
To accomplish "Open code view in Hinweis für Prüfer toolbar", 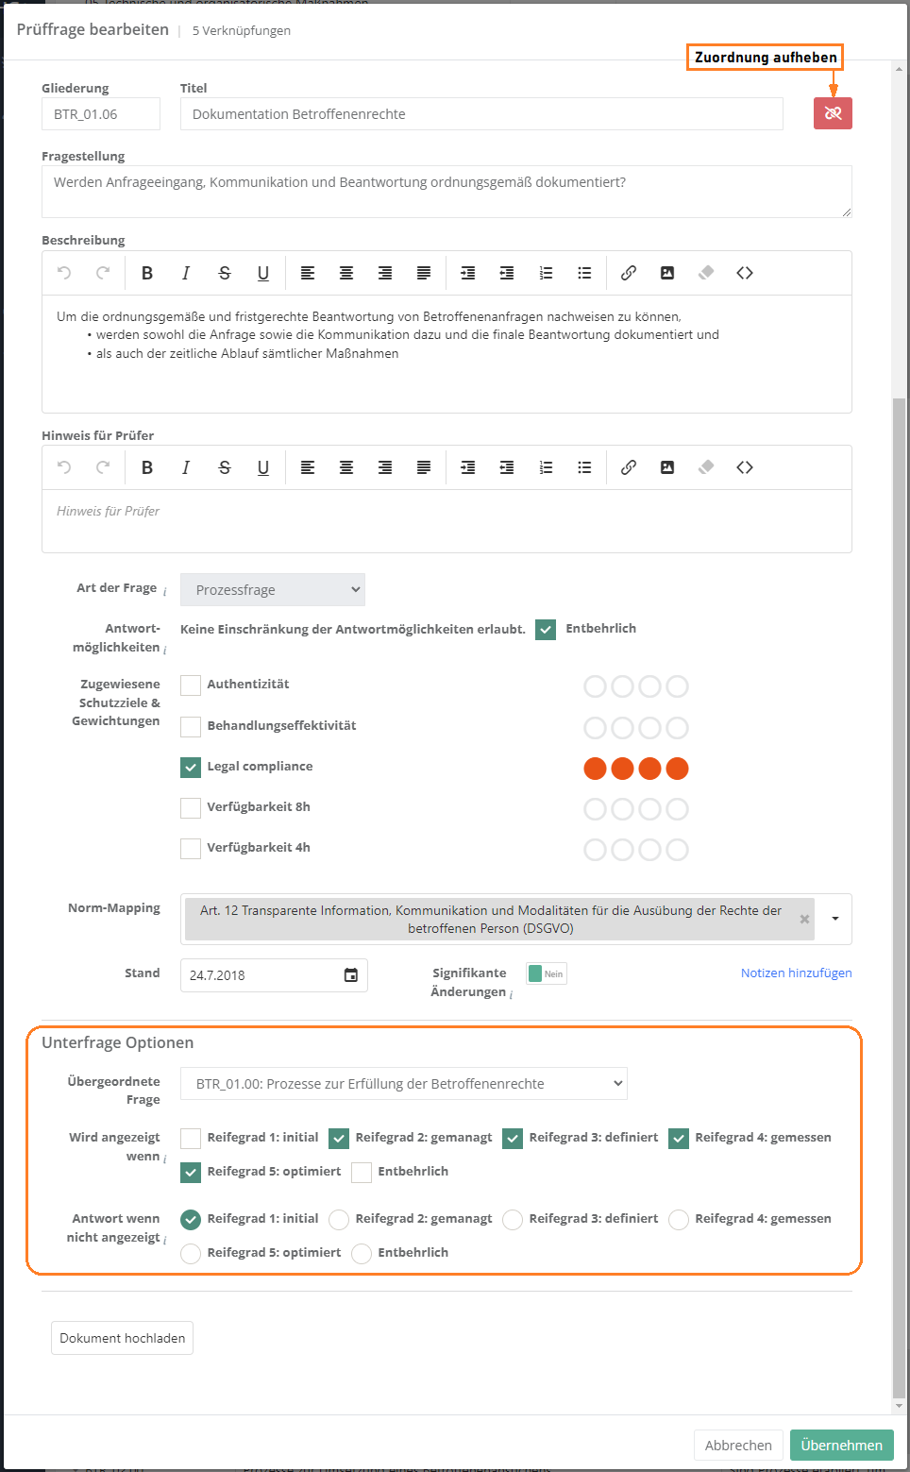I will [745, 467].
